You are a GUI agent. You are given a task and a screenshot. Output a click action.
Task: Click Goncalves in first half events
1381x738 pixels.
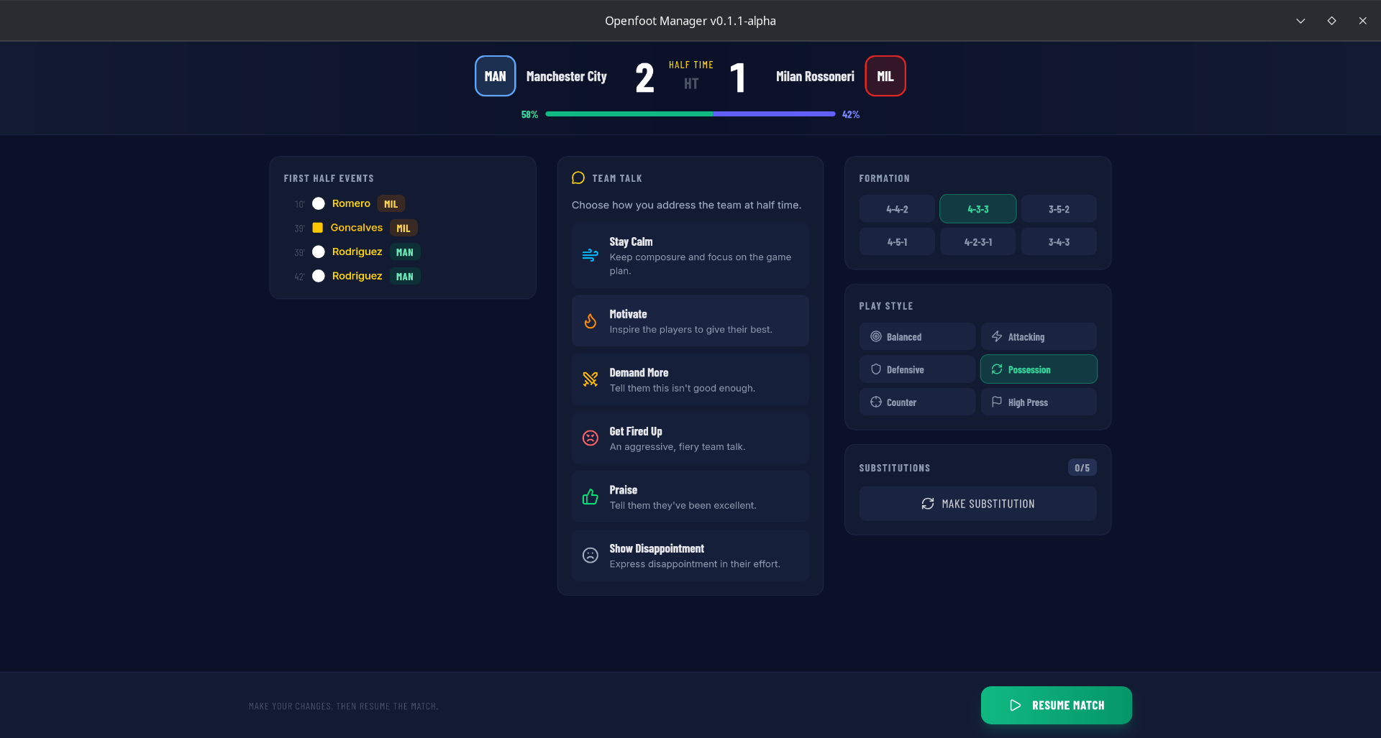(357, 228)
